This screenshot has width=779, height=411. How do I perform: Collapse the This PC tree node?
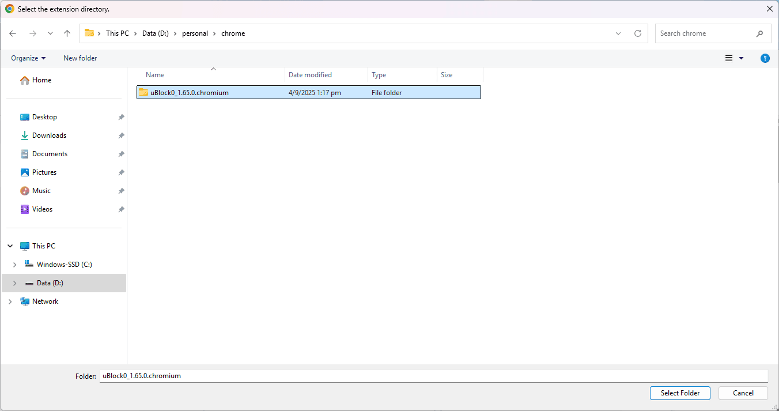coord(10,246)
